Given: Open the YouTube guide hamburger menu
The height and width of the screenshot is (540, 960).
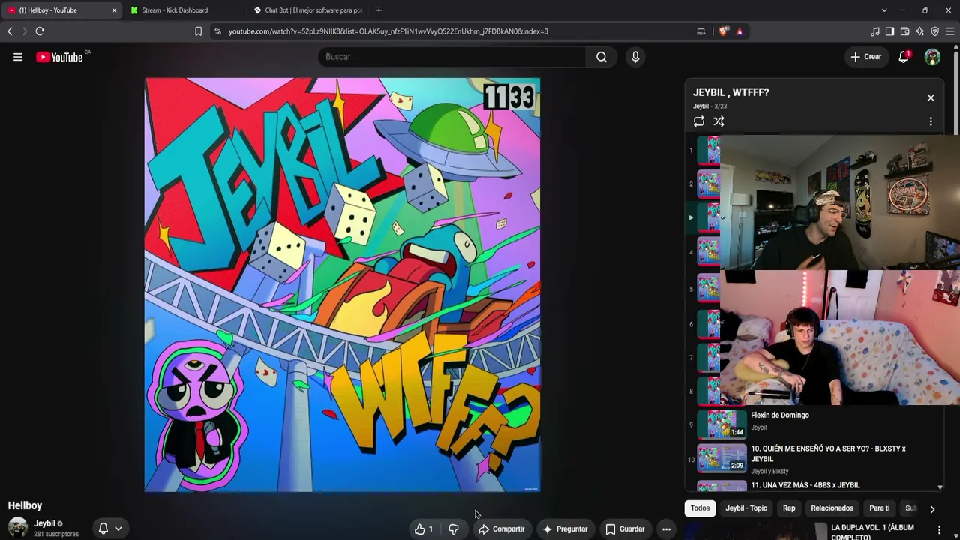Looking at the screenshot, I should (x=18, y=57).
